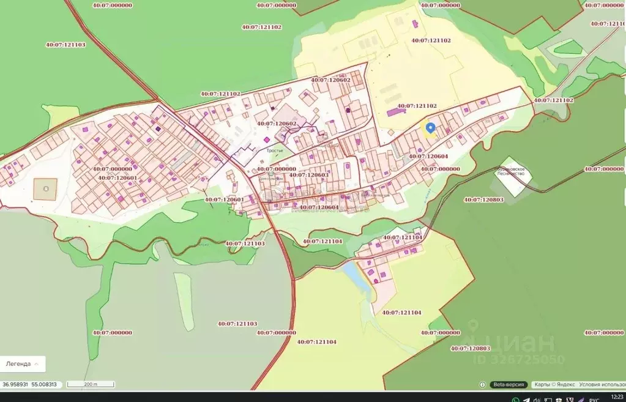Viewport: 626px width, 402px height.
Task: Open the Условия использования link
Action: pyautogui.click(x=602, y=384)
